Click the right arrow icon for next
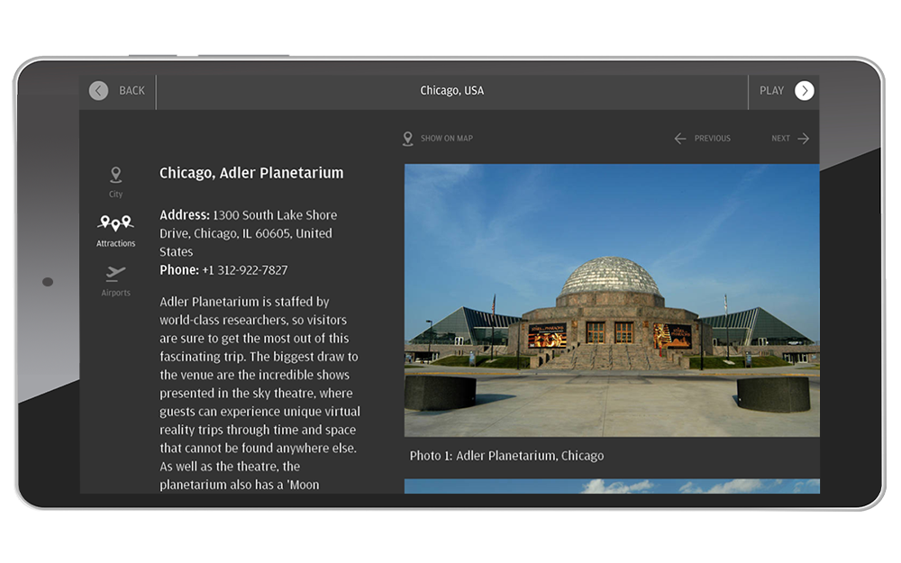901x563 pixels. pyautogui.click(x=803, y=139)
